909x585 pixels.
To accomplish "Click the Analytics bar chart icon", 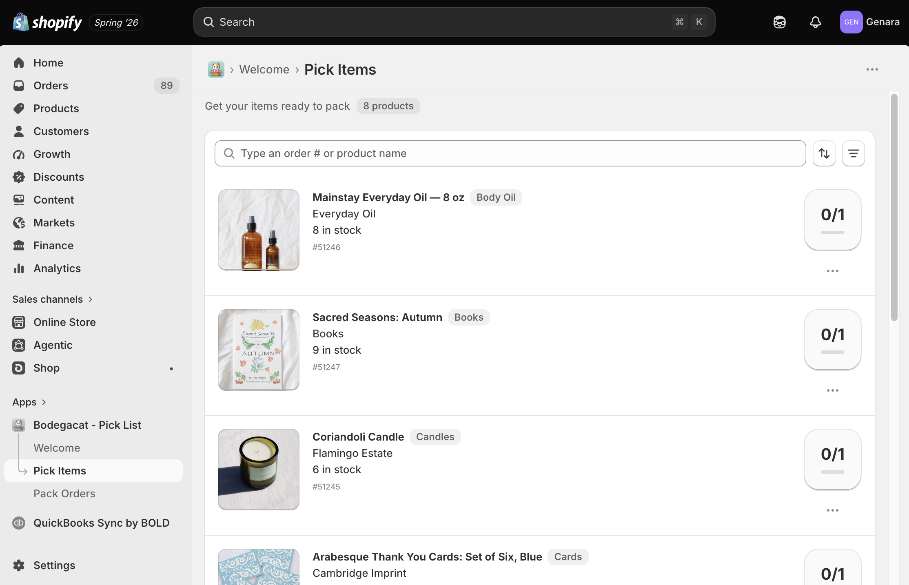I will pos(19,268).
